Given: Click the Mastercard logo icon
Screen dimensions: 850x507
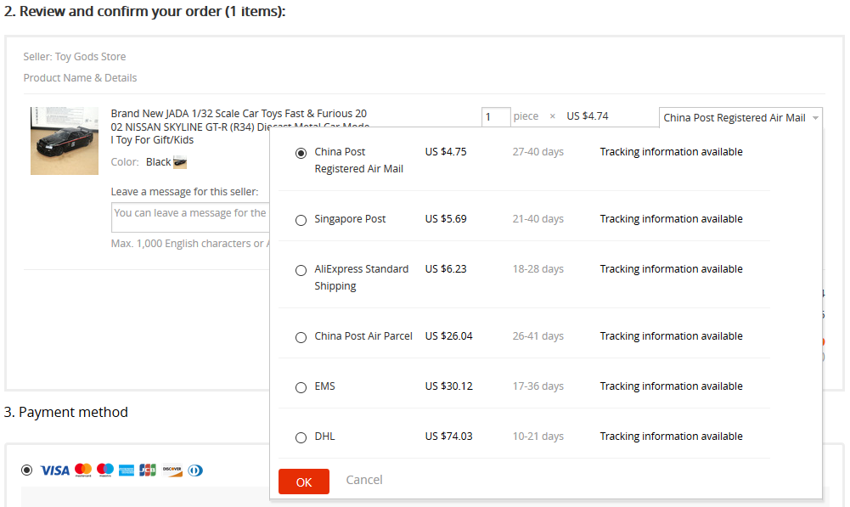Looking at the screenshot, I should point(83,470).
